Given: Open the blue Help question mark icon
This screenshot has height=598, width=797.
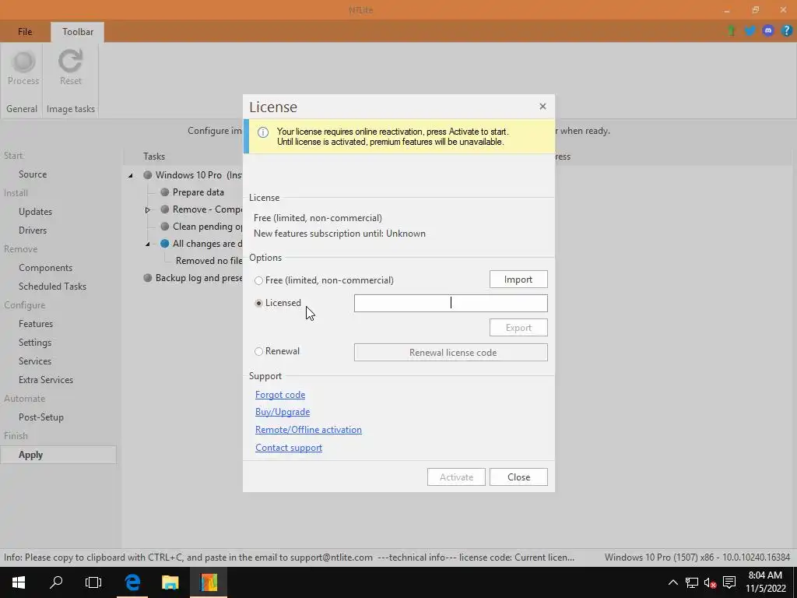Looking at the screenshot, I should (x=786, y=31).
